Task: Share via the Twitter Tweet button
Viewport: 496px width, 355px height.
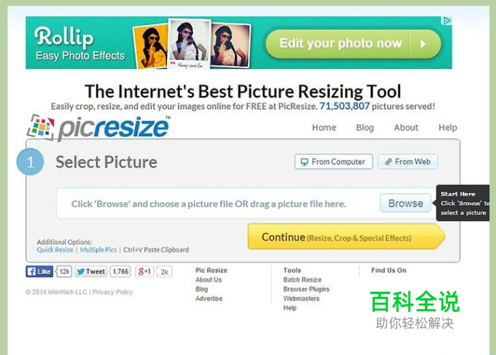Action: click(91, 272)
